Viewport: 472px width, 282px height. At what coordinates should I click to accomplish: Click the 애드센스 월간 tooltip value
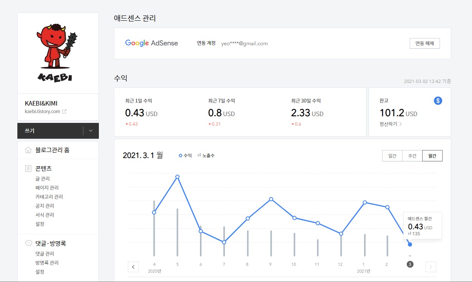415,227
